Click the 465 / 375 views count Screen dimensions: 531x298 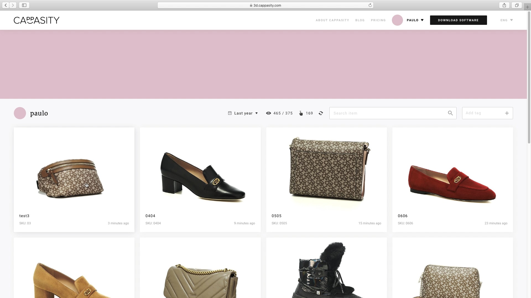pyautogui.click(x=283, y=113)
